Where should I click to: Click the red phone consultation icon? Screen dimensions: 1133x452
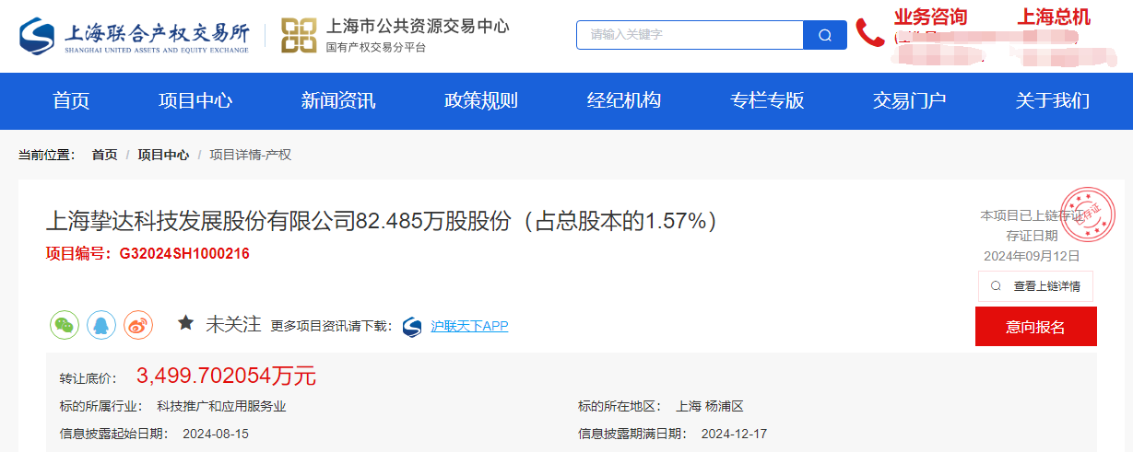coord(869,33)
